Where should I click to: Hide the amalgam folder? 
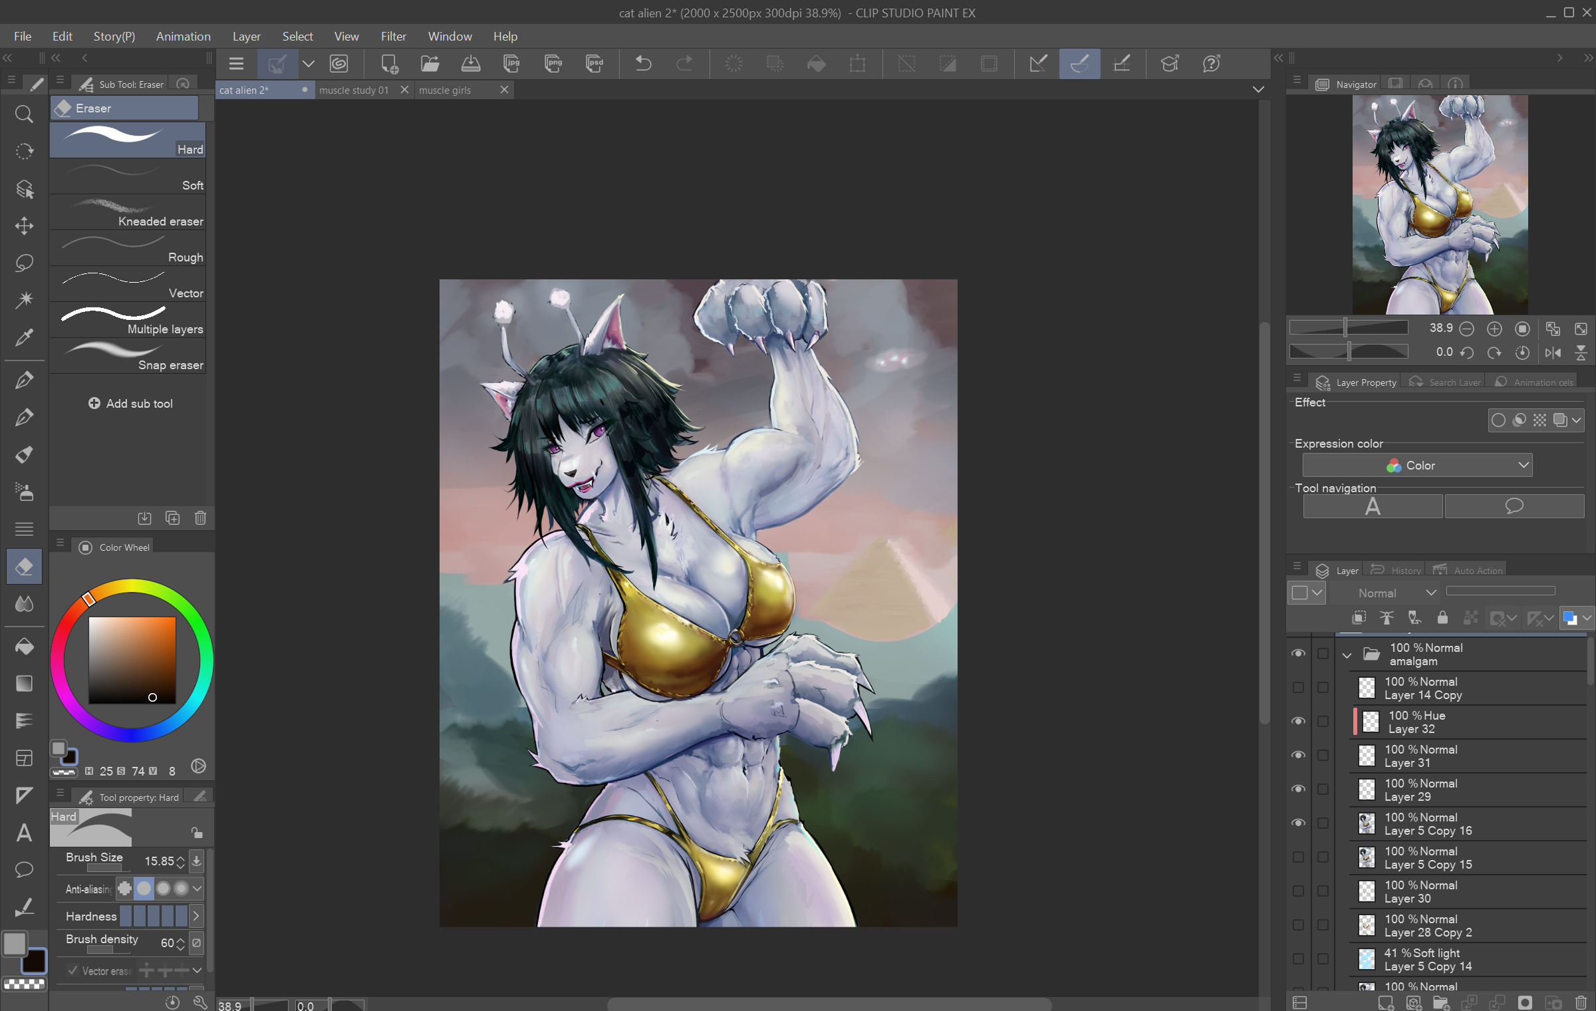1298,654
